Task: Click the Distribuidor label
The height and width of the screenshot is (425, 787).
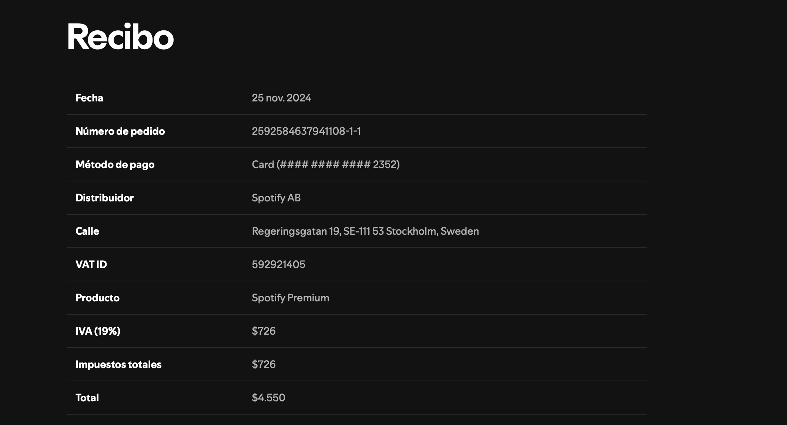Action: 104,198
